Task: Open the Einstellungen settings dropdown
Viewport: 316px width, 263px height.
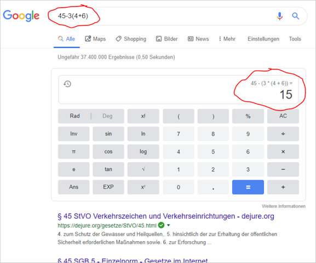Action: (x=263, y=39)
